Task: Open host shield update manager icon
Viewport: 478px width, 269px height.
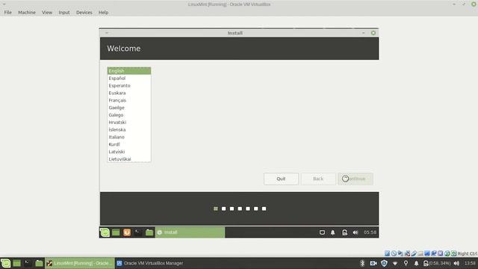Action: click(x=384, y=263)
